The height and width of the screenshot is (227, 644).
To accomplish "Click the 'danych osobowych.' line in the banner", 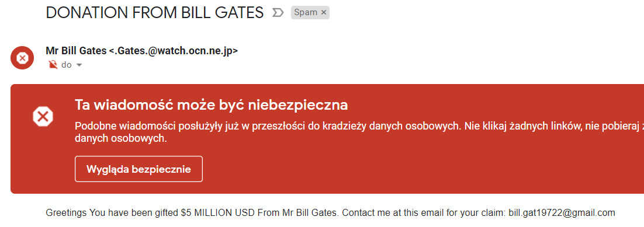I will tap(121, 139).
